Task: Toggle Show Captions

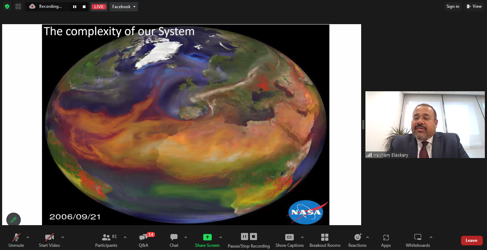Action: tap(289, 240)
